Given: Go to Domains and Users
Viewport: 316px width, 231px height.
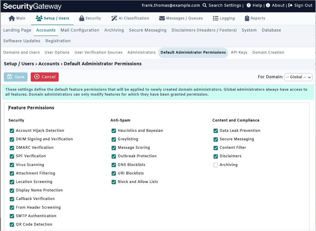Looking at the screenshot, I should (22, 52).
